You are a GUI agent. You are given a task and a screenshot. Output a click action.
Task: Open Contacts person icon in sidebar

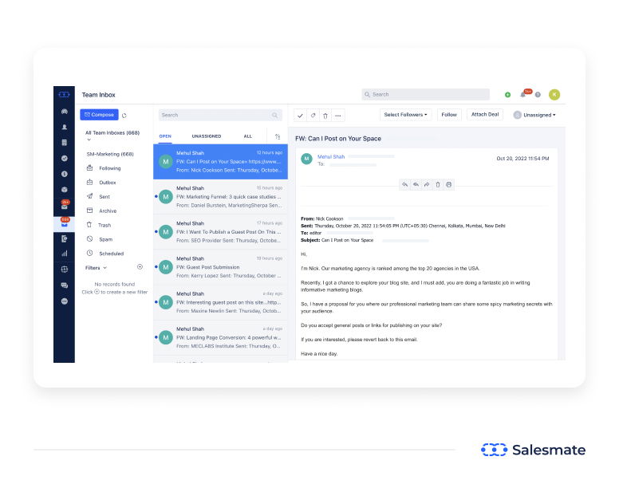click(65, 127)
